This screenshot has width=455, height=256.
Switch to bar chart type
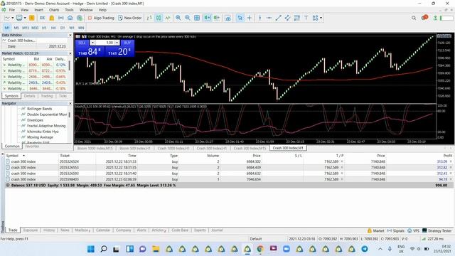coord(149,18)
